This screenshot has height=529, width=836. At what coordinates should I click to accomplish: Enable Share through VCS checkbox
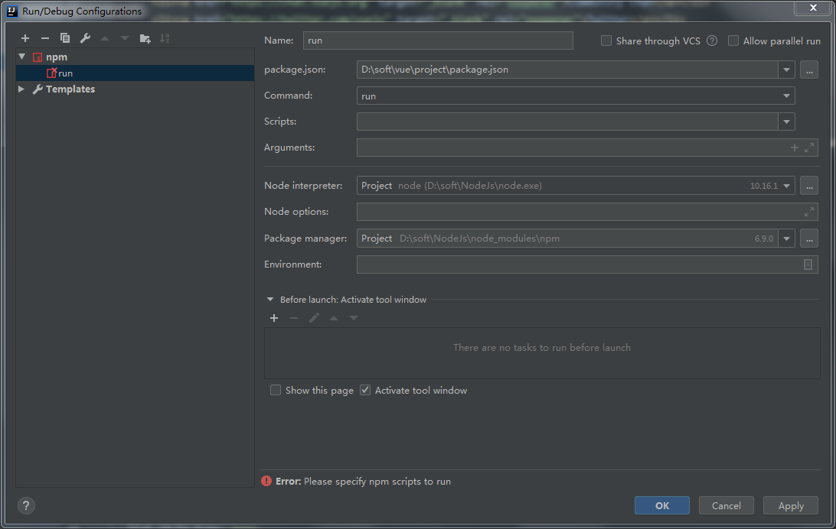606,41
